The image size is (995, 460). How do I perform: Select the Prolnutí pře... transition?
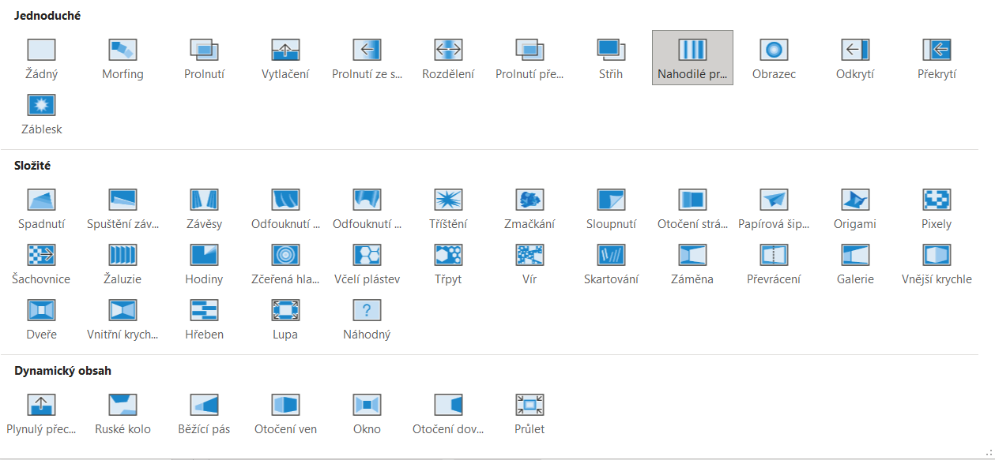(x=530, y=58)
